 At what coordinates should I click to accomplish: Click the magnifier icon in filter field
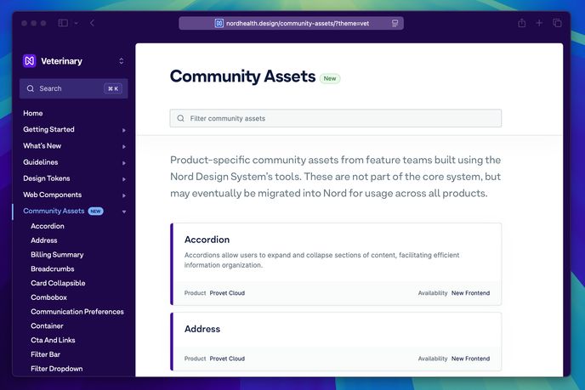click(x=180, y=118)
